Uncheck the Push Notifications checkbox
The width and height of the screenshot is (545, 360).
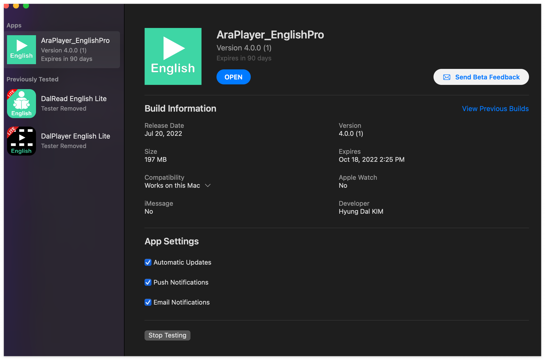coord(148,282)
